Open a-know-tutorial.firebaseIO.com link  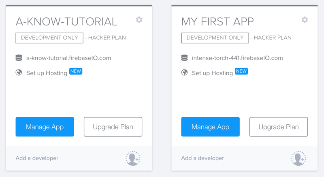(x=68, y=58)
